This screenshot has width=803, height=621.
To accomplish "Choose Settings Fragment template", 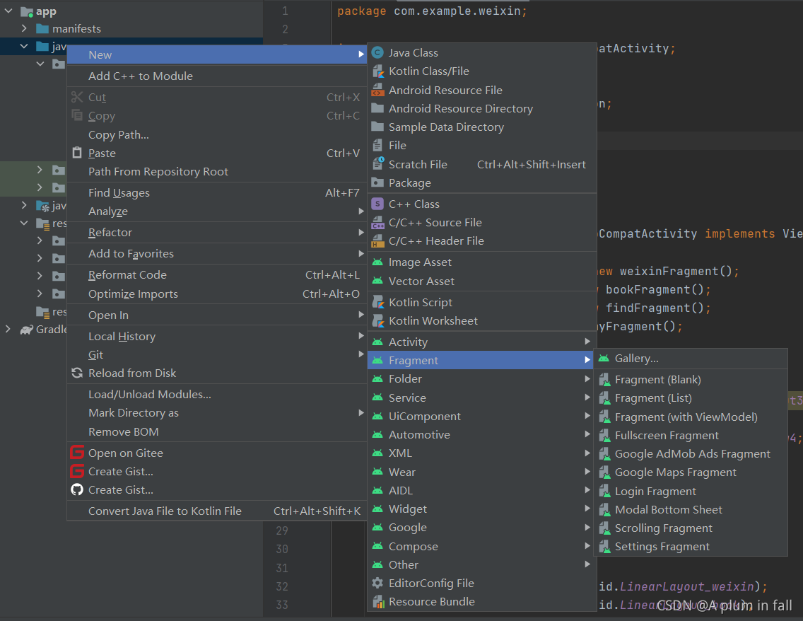I will point(691,547).
